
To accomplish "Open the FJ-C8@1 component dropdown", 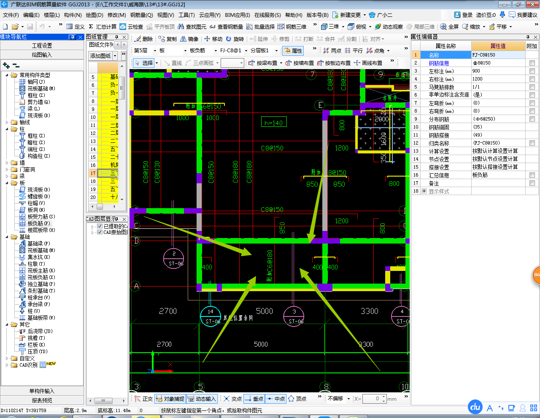I will pos(246,51).
